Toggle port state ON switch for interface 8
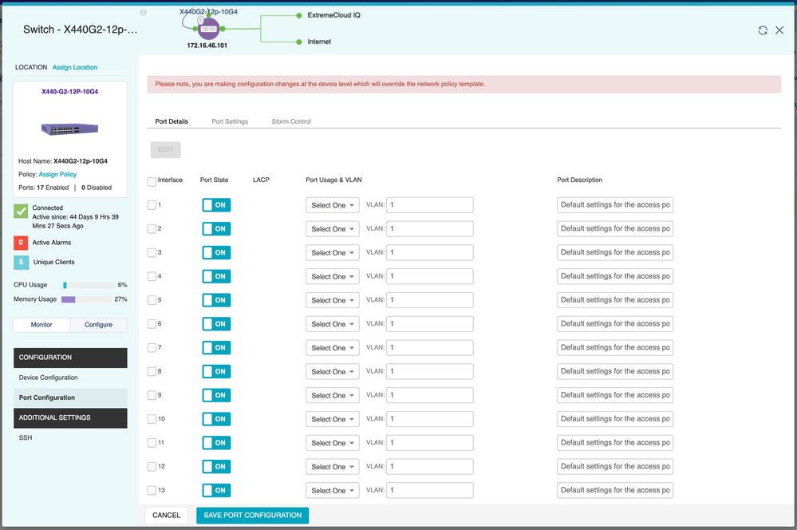The width and height of the screenshot is (797, 530). tap(216, 371)
